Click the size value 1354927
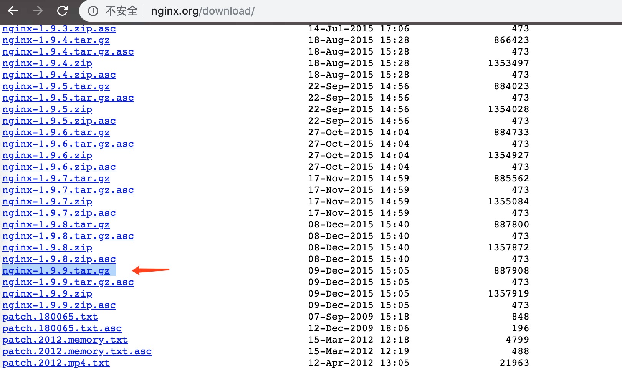 508,156
